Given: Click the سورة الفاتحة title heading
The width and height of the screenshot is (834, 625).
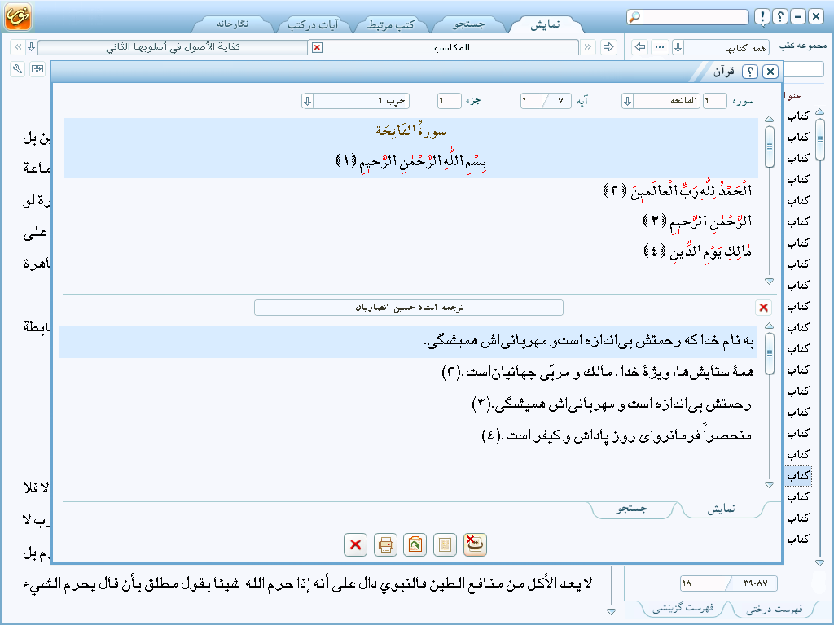Looking at the screenshot, I should point(411,131).
